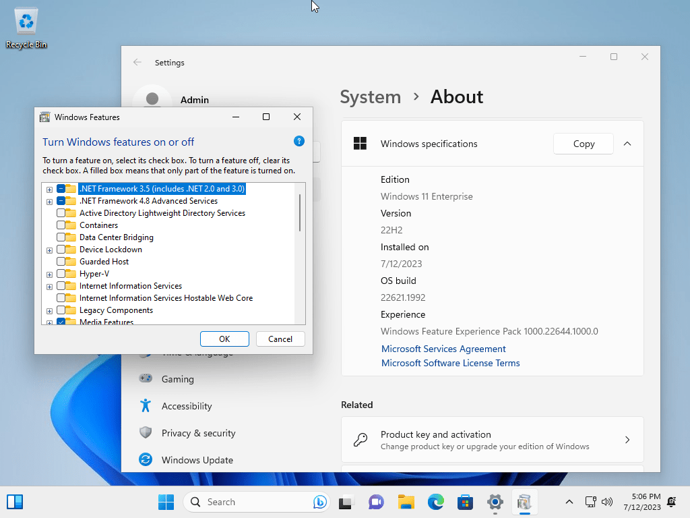Image resolution: width=690 pixels, height=518 pixels.
Task: Enable the Legacy Components checkbox
Action: click(61, 310)
